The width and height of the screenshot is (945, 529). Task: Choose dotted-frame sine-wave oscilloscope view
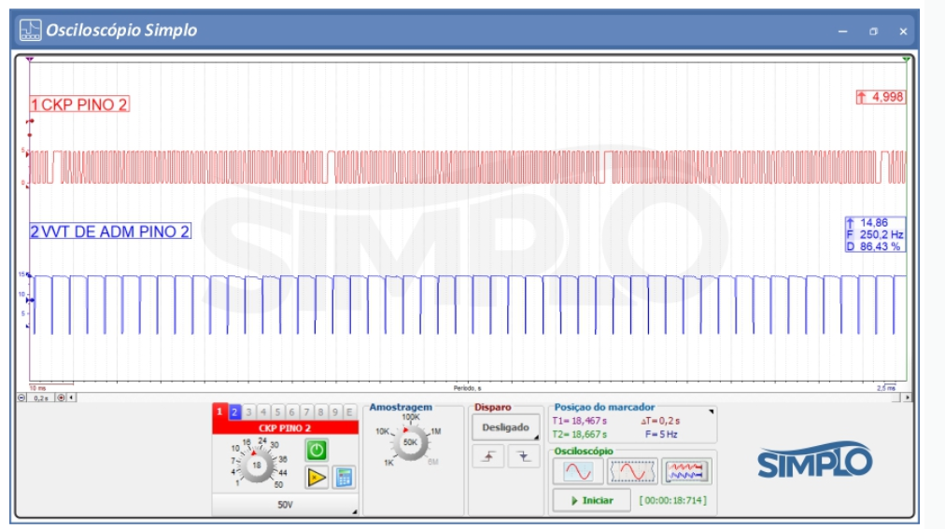pos(631,471)
